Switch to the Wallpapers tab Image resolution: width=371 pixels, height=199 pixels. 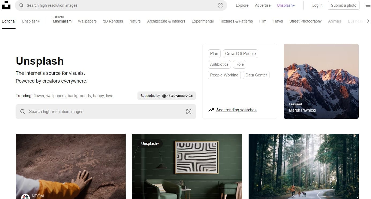(87, 21)
